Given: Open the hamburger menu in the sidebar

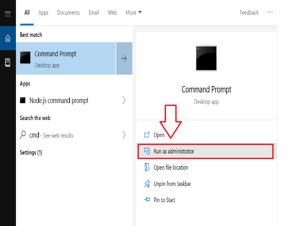Looking at the screenshot, I should click(8, 14).
